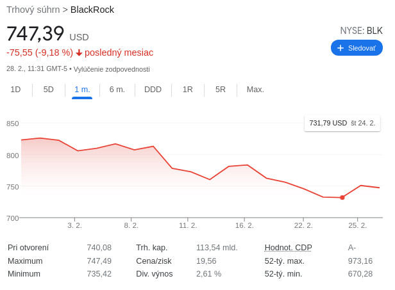Show the 5R chart range
Viewport: 395px width, 290px height.
coord(221,90)
